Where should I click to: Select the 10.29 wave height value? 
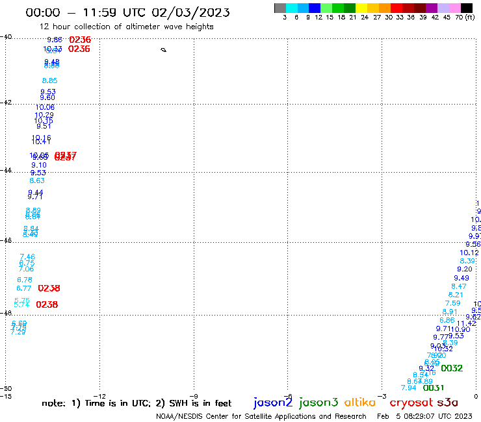point(44,115)
